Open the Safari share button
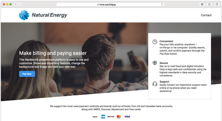The image size is (222, 121). (210, 4)
